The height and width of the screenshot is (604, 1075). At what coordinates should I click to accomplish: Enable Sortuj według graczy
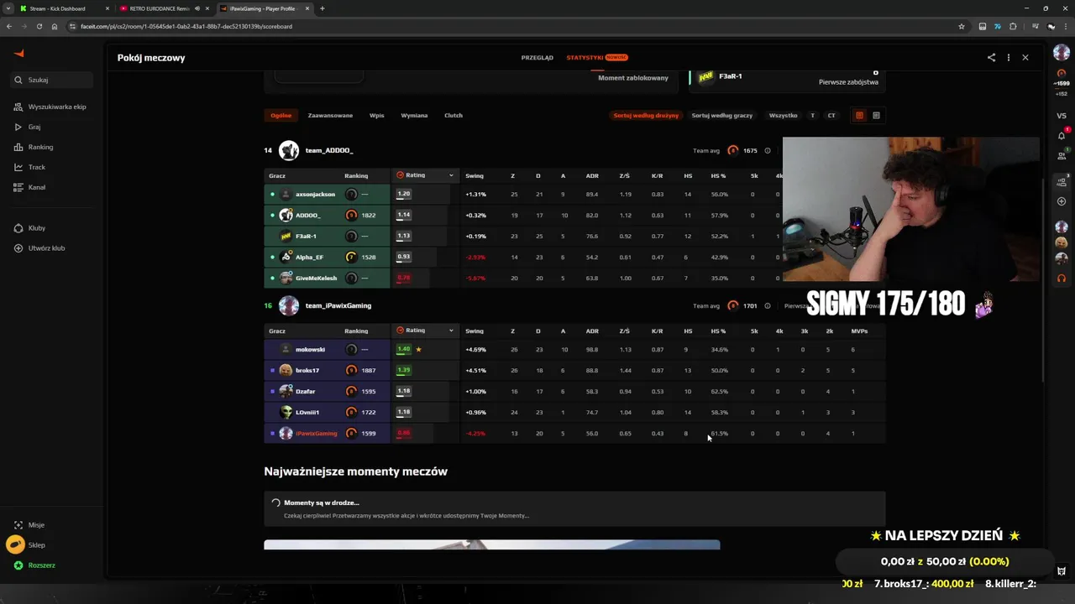click(x=722, y=115)
